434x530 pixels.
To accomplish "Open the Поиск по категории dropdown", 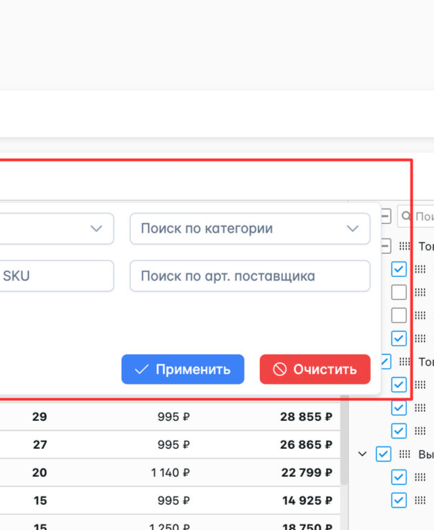I will click(x=250, y=229).
